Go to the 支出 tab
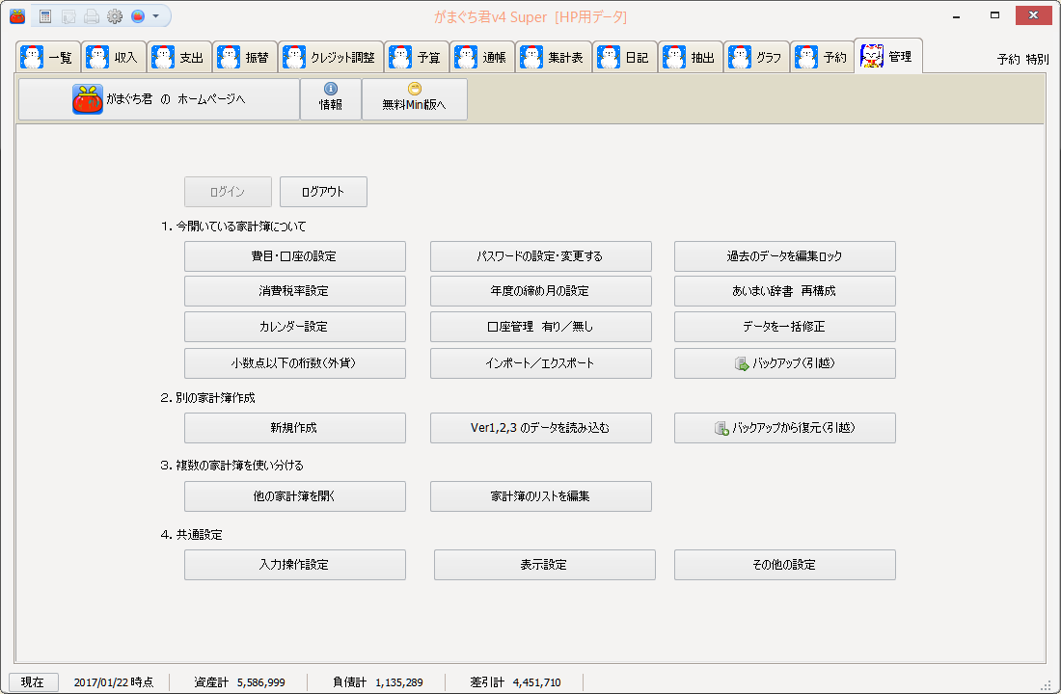 coord(179,57)
